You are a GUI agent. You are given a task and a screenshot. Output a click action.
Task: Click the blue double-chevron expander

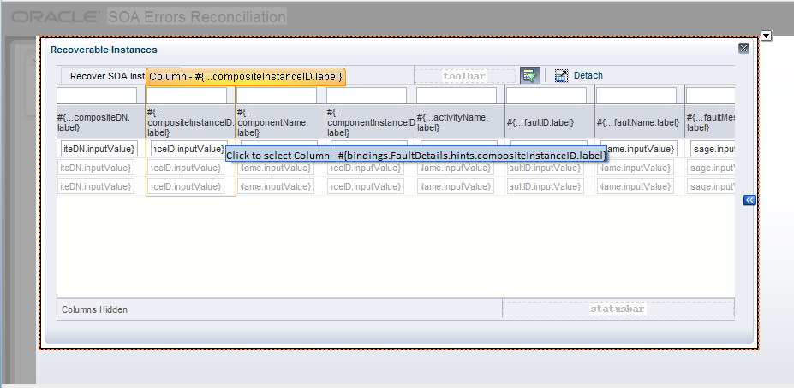point(749,200)
